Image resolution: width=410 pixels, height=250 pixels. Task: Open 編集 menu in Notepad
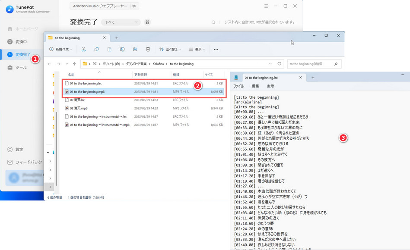[x=255, y=86]
